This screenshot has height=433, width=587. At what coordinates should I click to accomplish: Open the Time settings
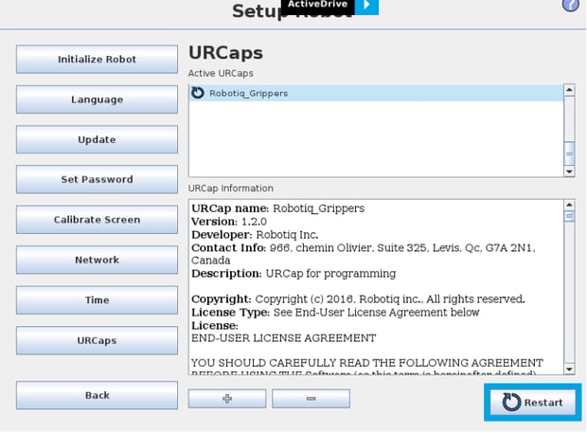point(97,300)
